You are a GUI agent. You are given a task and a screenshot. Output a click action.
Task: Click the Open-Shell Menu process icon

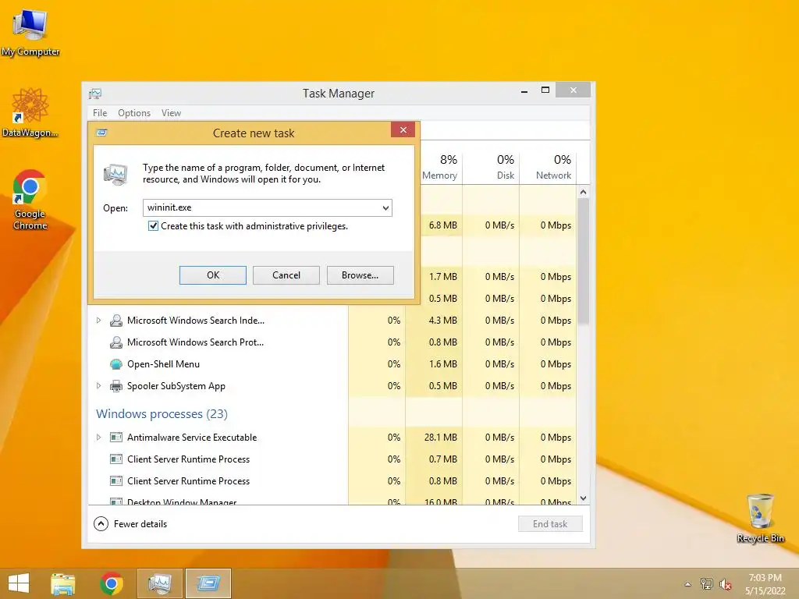(x=116, y=364)
